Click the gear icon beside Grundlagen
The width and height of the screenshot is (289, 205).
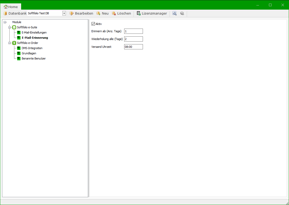coord(19,53)
